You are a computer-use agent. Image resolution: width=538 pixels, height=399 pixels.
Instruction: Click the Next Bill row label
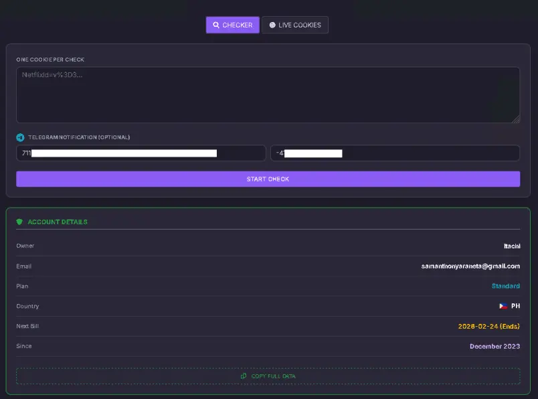(27, 326)
